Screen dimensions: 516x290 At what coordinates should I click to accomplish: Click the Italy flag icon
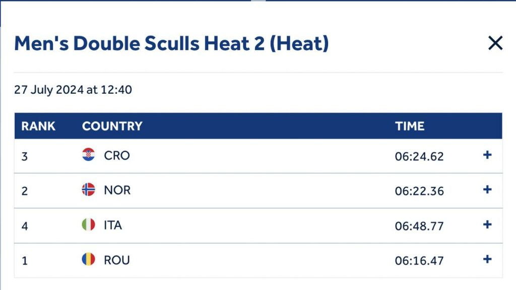(x=89, y=225)
